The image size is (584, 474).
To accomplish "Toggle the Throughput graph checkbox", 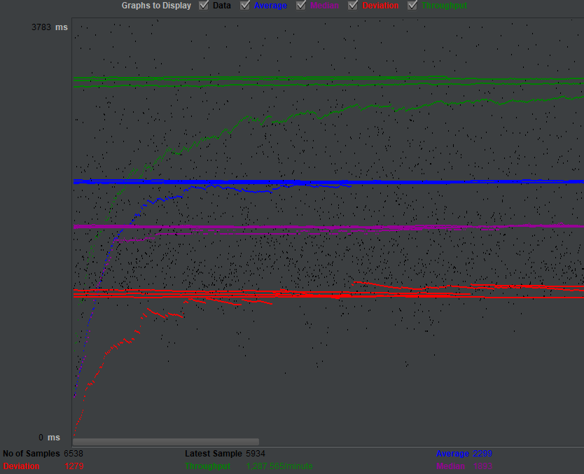I will 412,6.
